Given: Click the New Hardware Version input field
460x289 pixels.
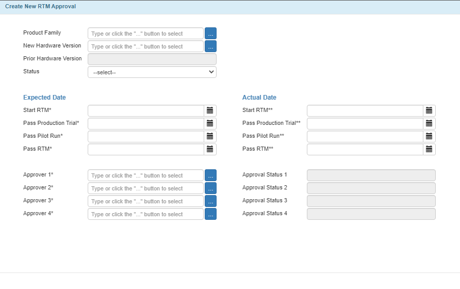Looking at the screenshot, I should (x=145, y=46).
